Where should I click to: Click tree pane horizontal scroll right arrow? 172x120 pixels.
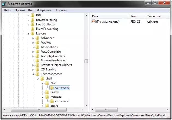point(82,109)
